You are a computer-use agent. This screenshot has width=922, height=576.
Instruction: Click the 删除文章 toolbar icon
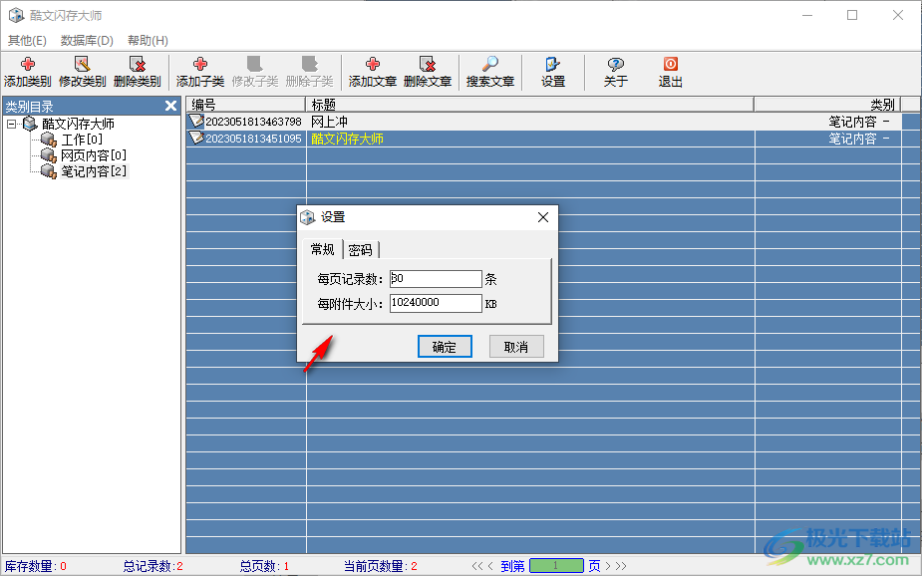pyautogui.click(x=428, y=73)
